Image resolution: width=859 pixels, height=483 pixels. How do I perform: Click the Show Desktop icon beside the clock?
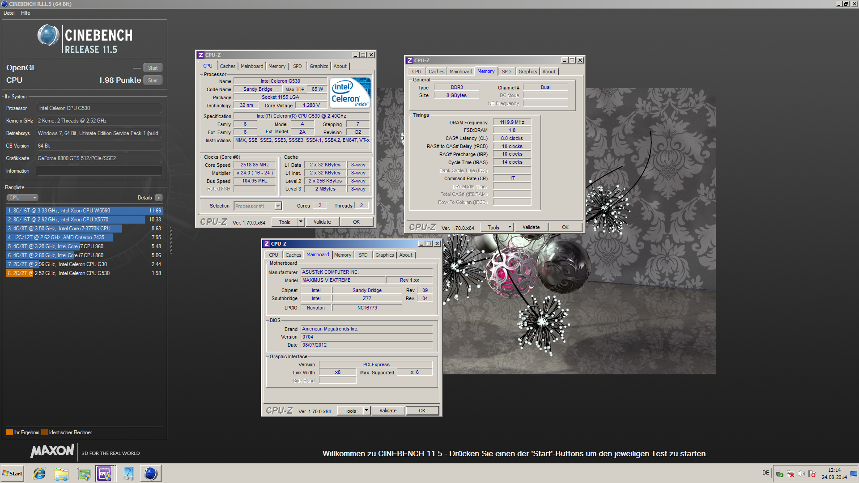854,474
